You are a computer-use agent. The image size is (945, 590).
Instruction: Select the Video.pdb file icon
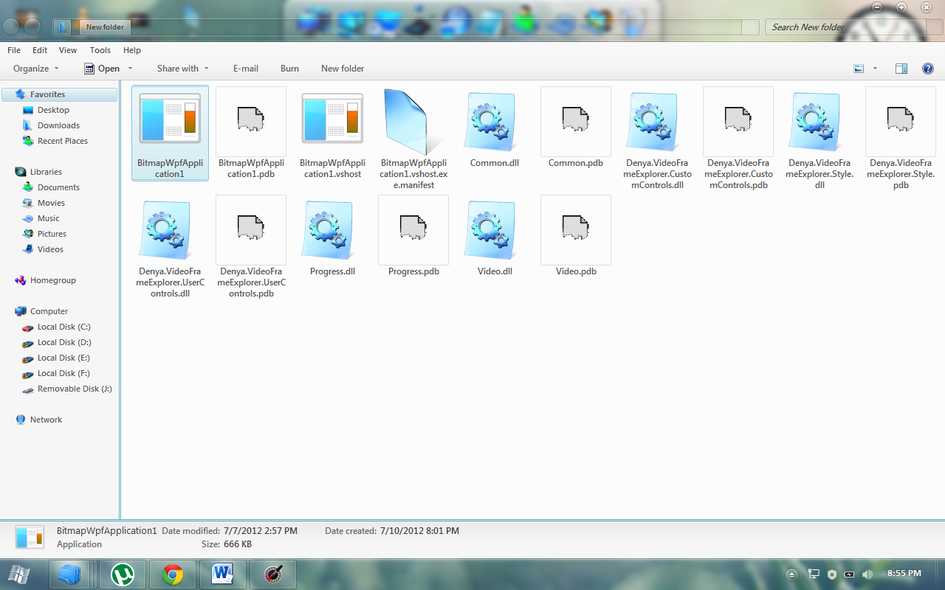coord(576,230)
